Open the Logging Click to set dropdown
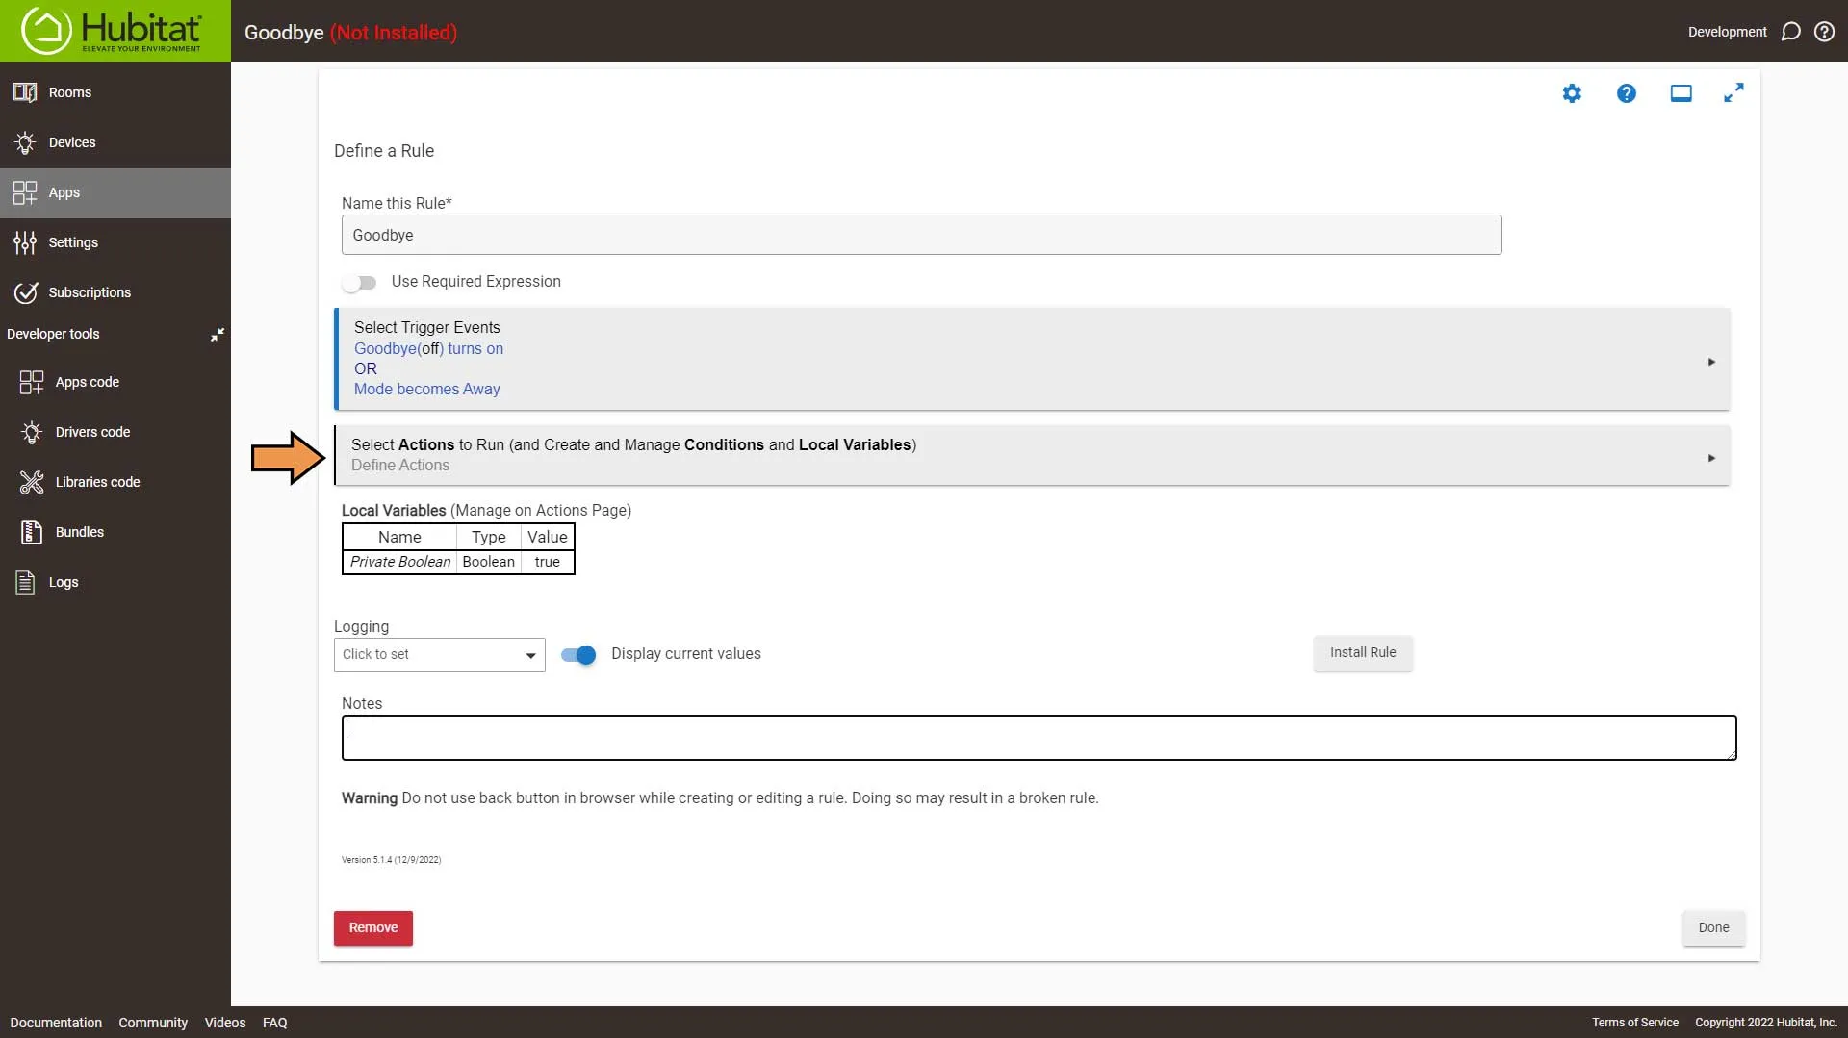The width and height of the screenshot is (1848, 1038). pyautogui.click(x=439, y=655)
